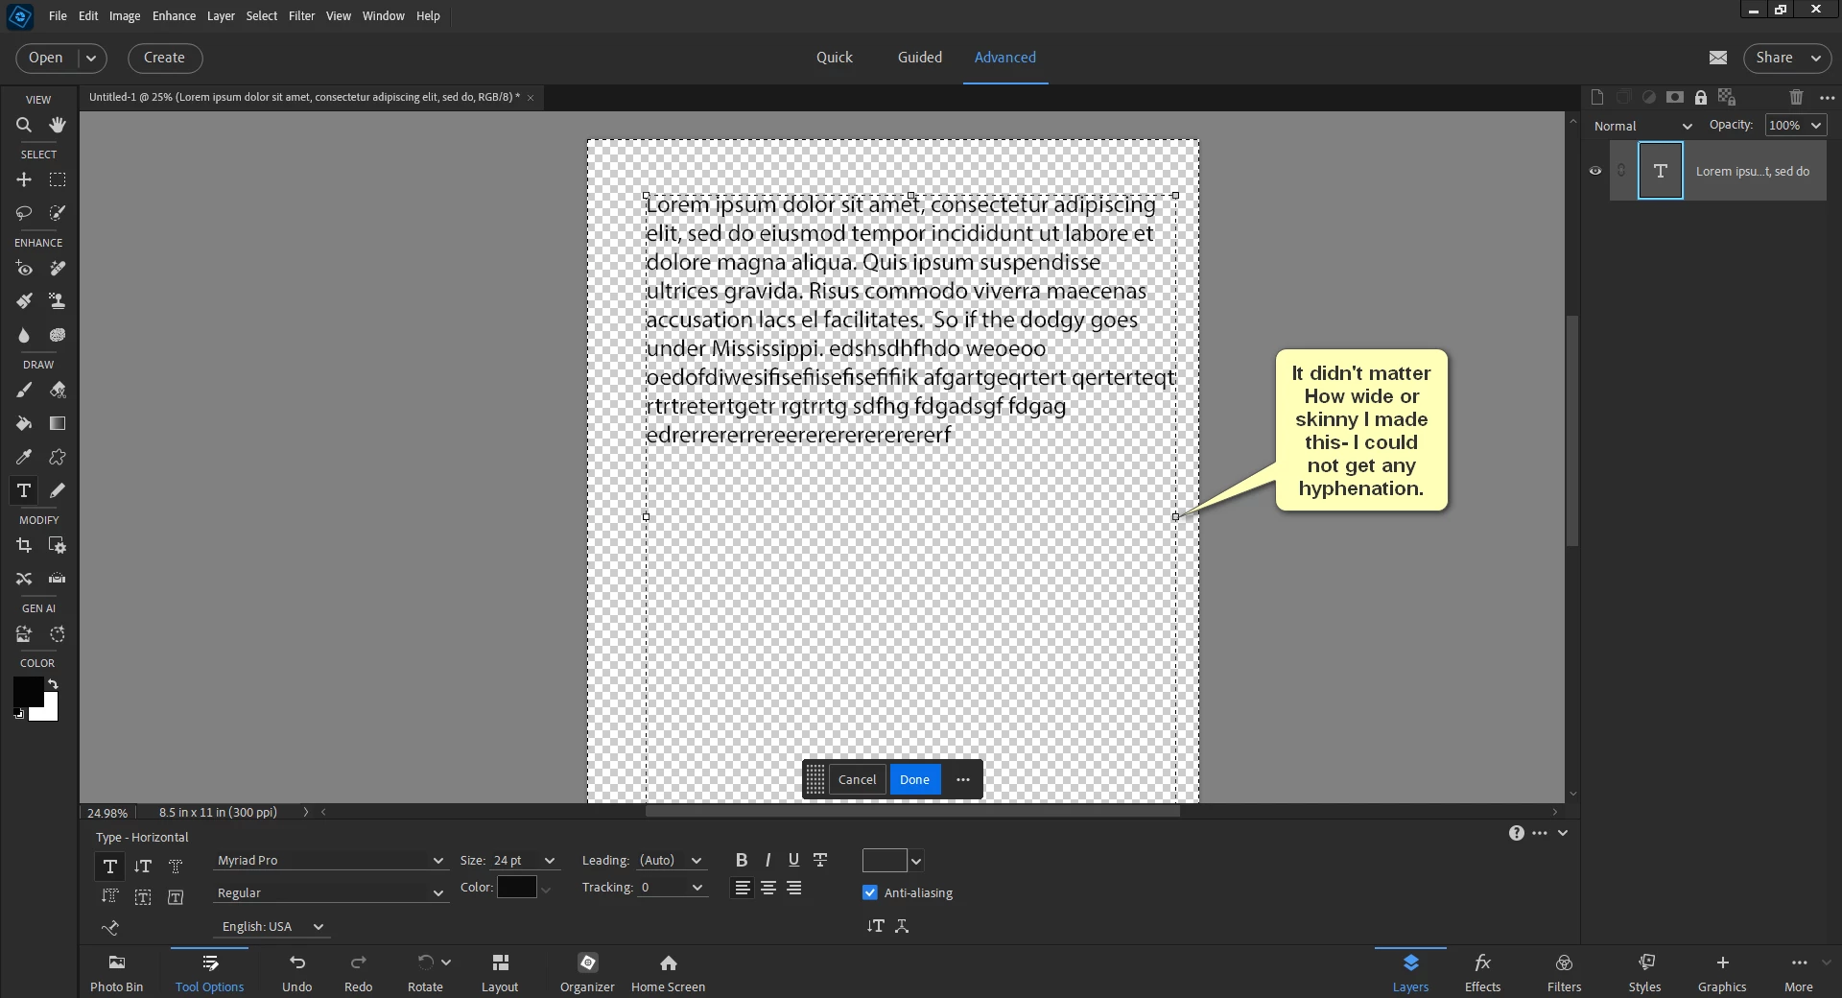Toggle Italic text formatting
Image resolution: width=1842 pixels, height=998 pixels.
coord(767,860)
